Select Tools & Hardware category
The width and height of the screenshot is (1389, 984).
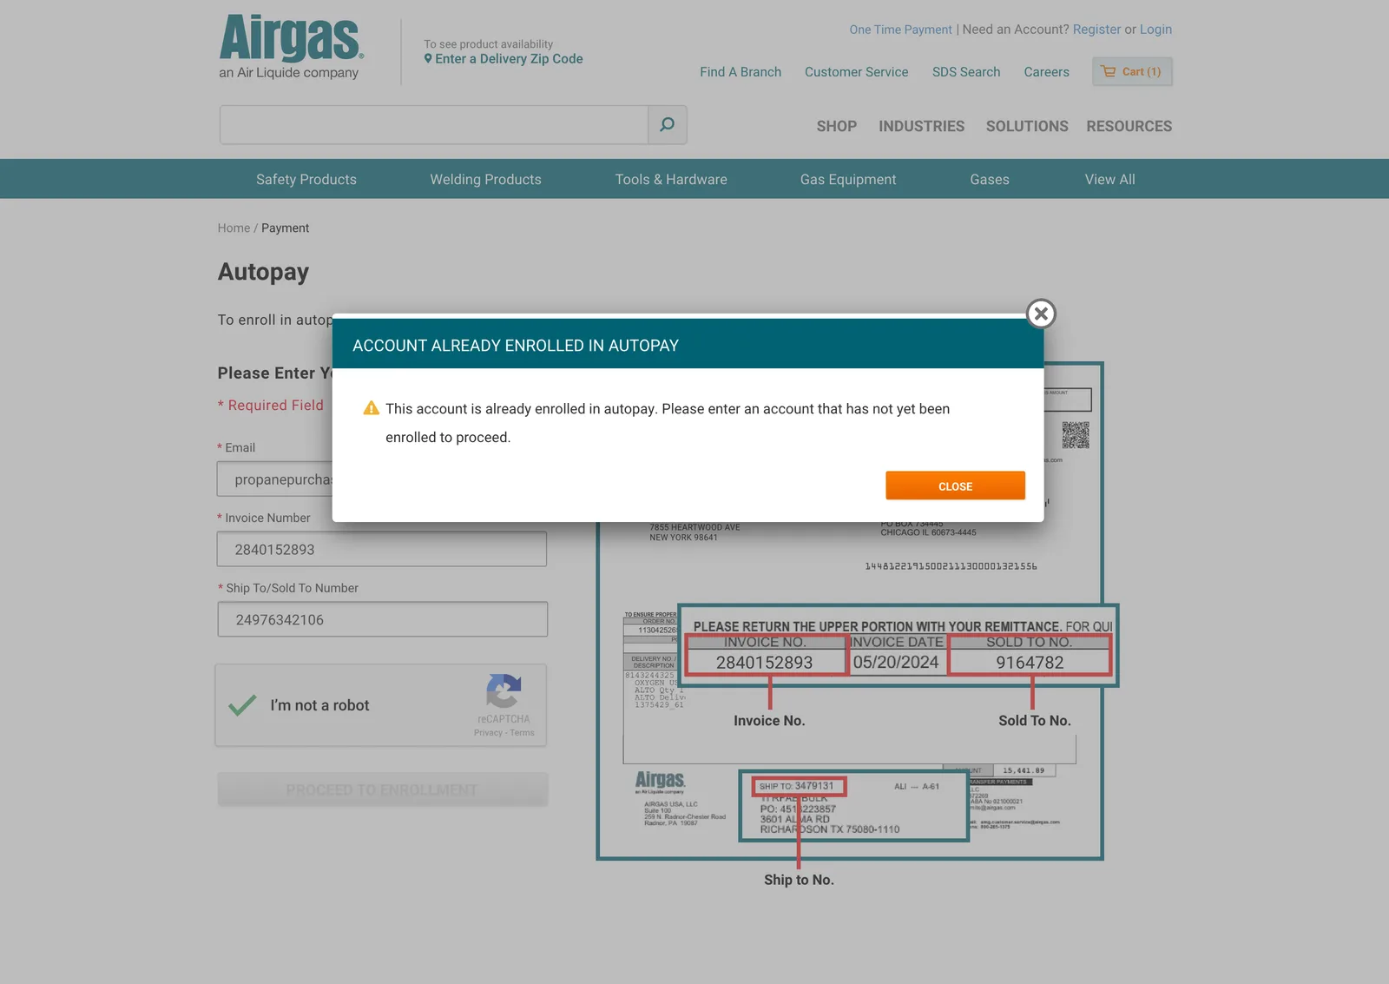(671, 179)
